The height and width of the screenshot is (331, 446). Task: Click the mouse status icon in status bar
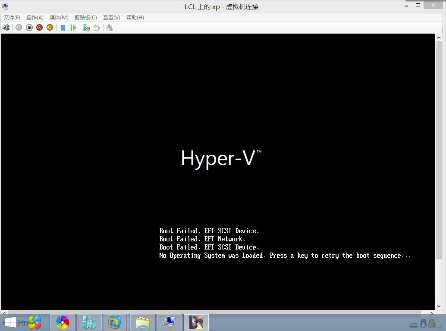[x=424, y=323]
